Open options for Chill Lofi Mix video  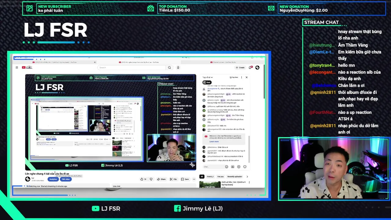[x=249, y=182]
